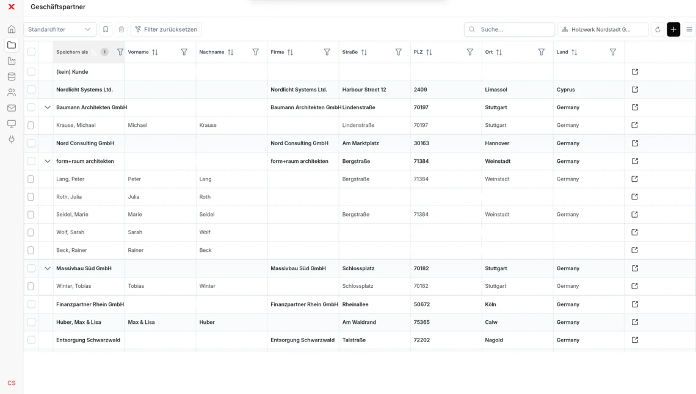Open Nordlicht Systems Ltd. record link icon

click(635, 90)
